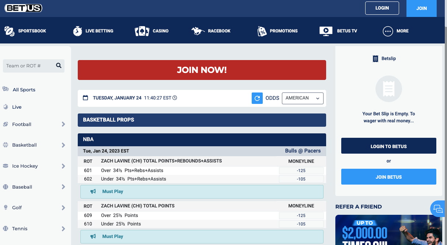
Task: Click the Bulls @ Pacers matchup text
Action: [303, 151]
